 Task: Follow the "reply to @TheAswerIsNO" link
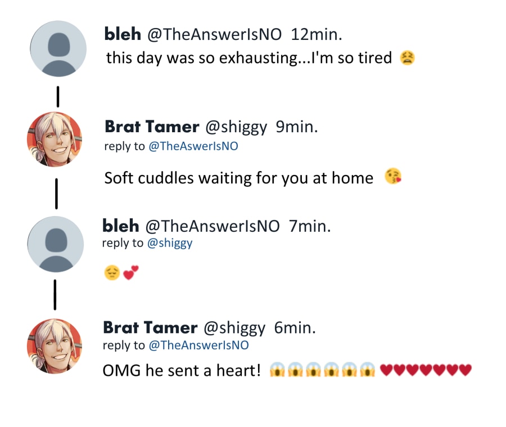[193, 146]
